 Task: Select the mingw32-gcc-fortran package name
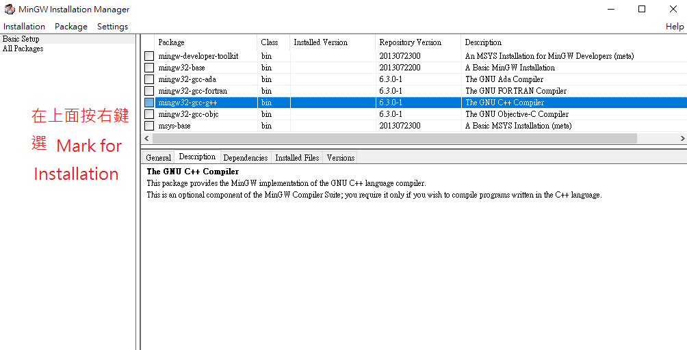tap(193, 91)
